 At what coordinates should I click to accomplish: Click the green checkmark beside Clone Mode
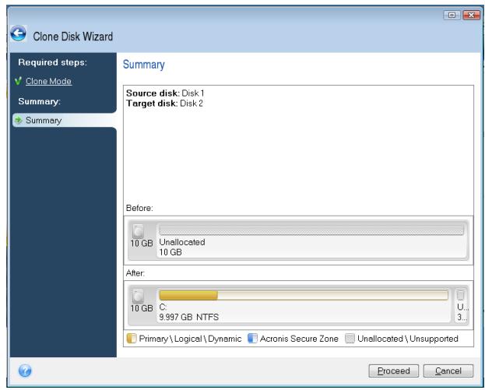(18, 81)
